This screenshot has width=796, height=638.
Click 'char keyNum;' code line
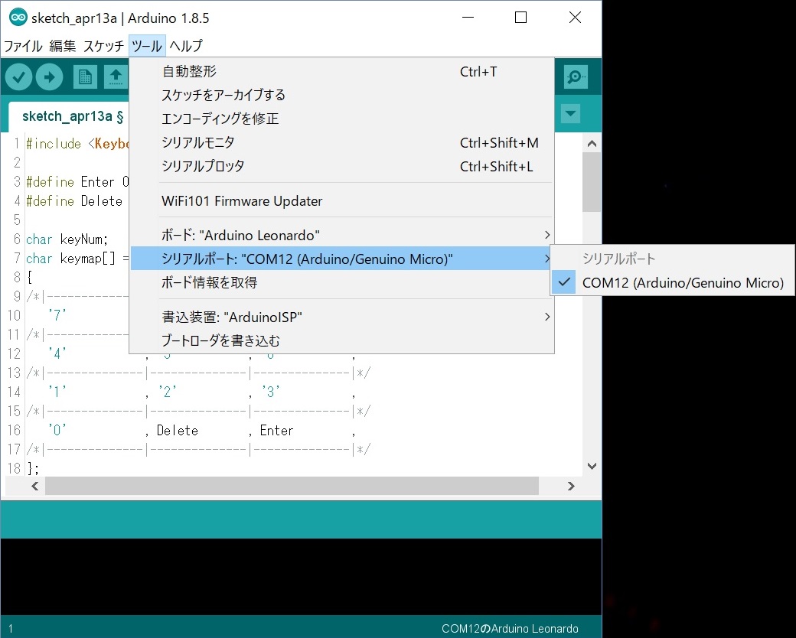[67, 239]
